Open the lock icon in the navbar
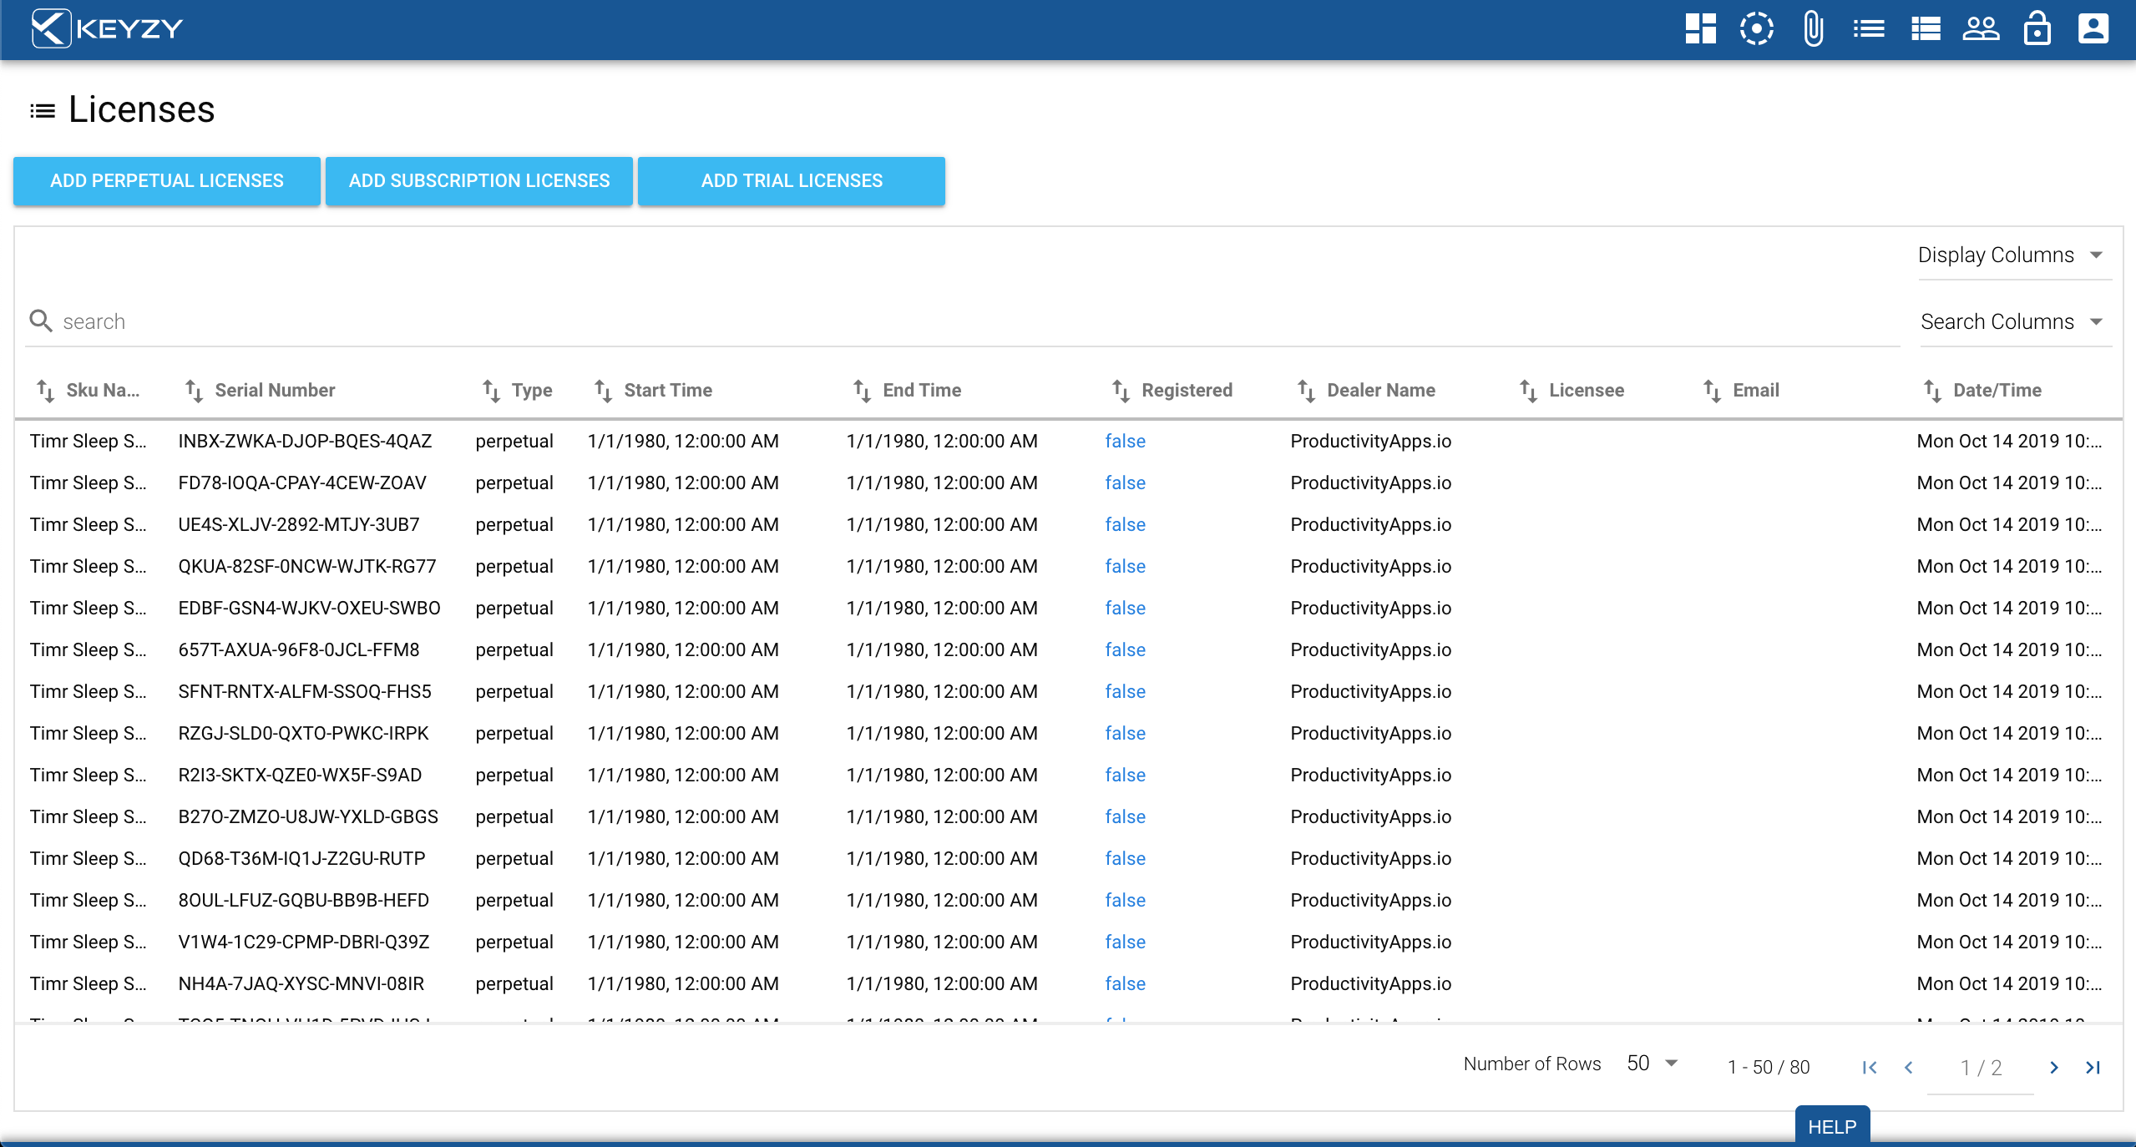Viewport: 2136px width, 1147px height. (x=2038, y=29)
